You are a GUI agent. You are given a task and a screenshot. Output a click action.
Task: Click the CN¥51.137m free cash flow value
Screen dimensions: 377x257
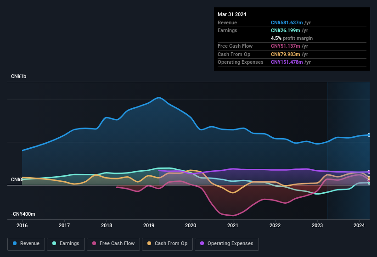(286, 46)
